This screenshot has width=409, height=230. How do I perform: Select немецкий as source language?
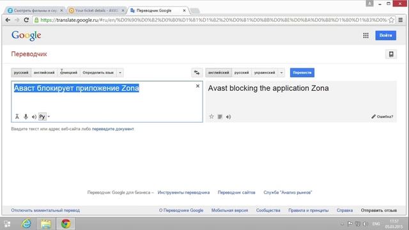tap(68, 72)
